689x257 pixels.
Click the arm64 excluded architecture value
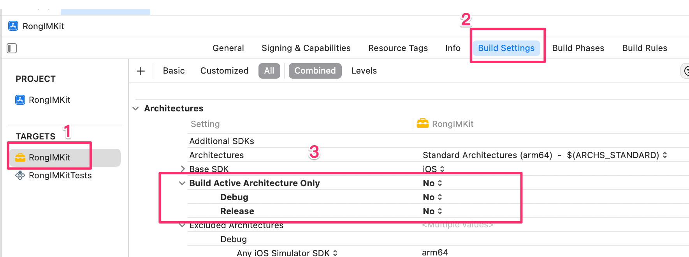click(x=435, y=252)
